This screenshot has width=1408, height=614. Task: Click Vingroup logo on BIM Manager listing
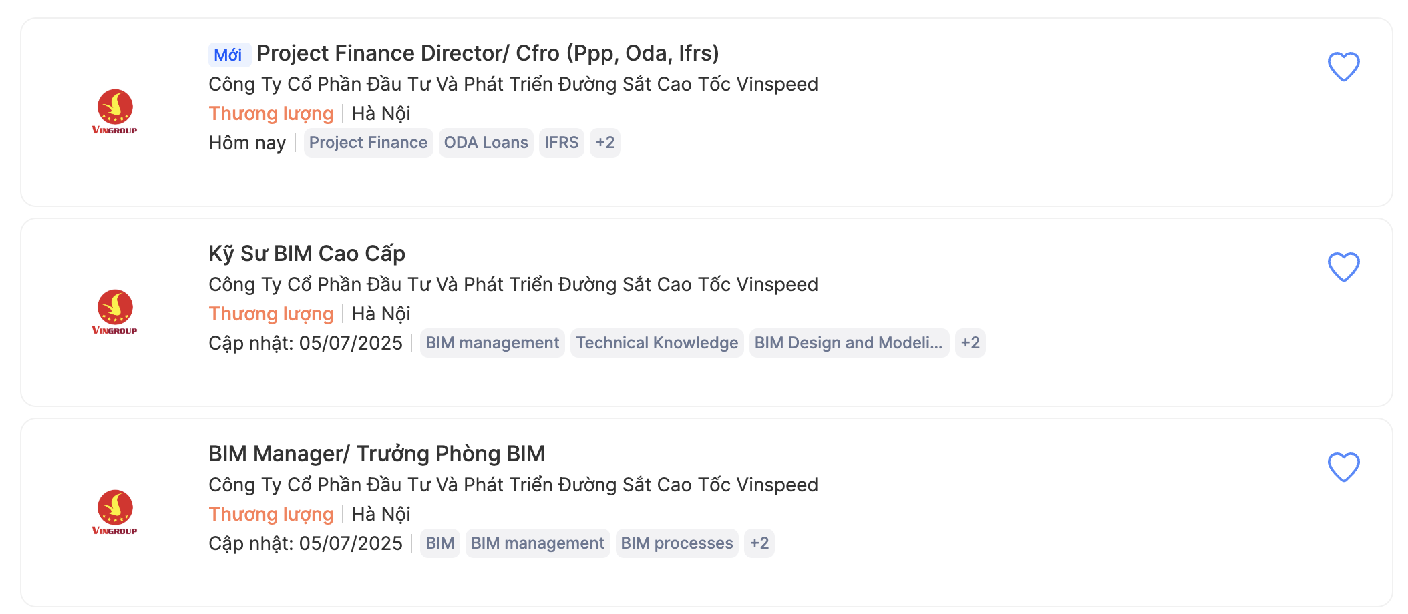pyautogui.click(x=115, y=512)
